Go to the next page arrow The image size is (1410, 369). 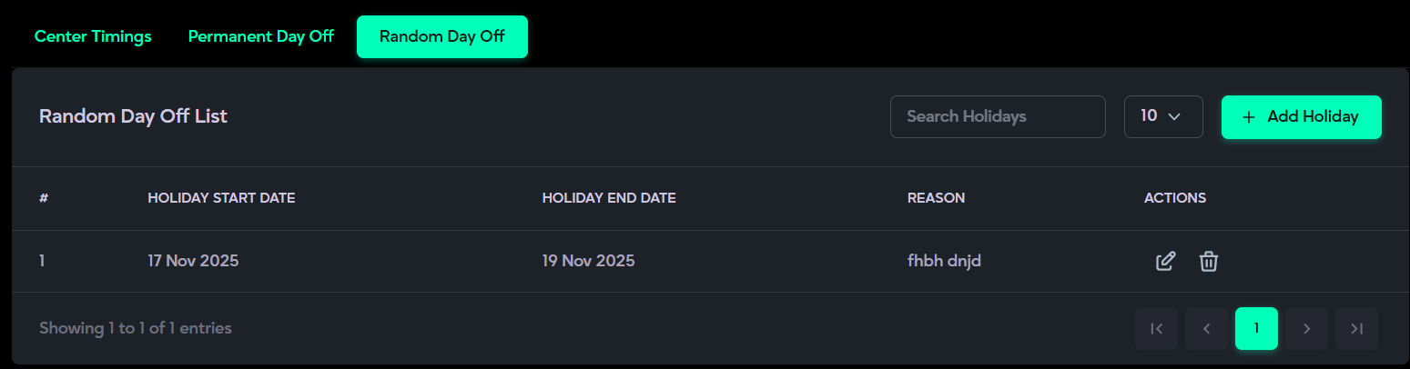(x=1306, y=329)
